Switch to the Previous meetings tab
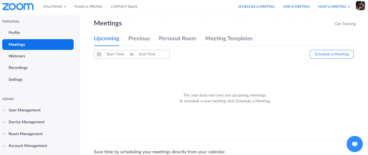Screen dimensions: 368x155 tap(139, 39)
